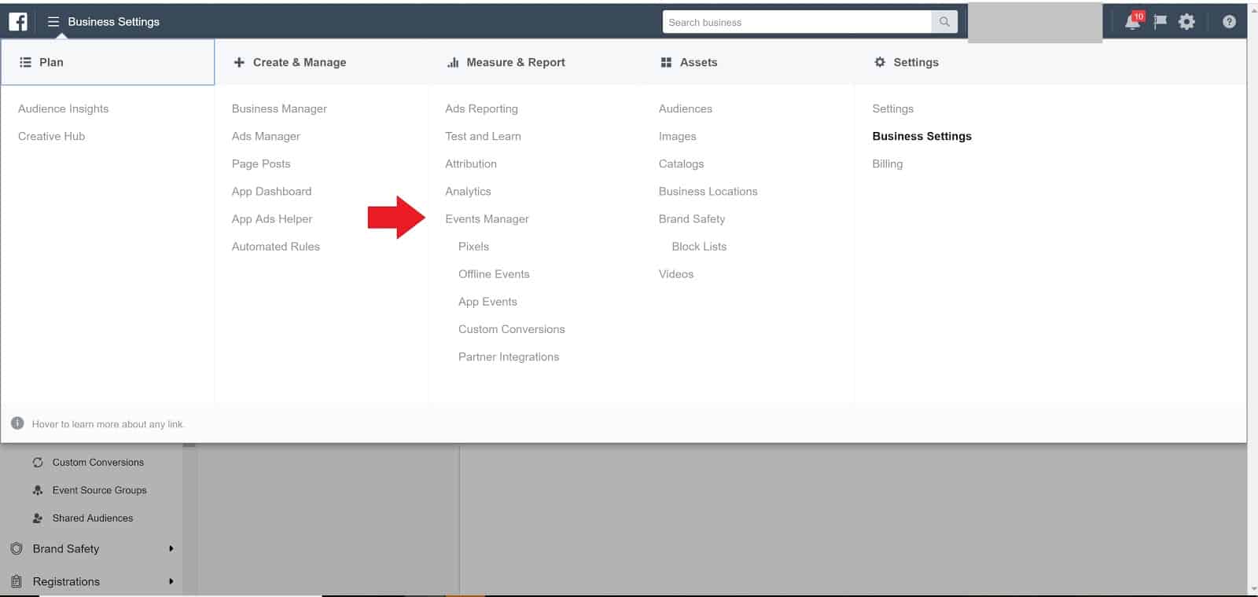Click the Search business input field
This screenshot has width=1258, height=597.
[x=797, y=22]
